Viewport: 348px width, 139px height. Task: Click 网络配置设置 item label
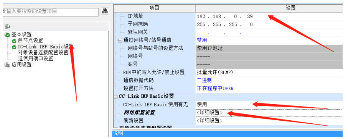pyautogui.click(x=139, y=113)
